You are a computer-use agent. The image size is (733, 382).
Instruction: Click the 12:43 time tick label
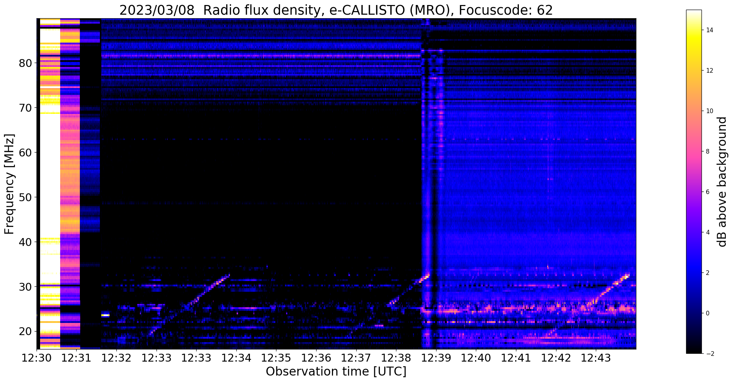coord(595,358)
